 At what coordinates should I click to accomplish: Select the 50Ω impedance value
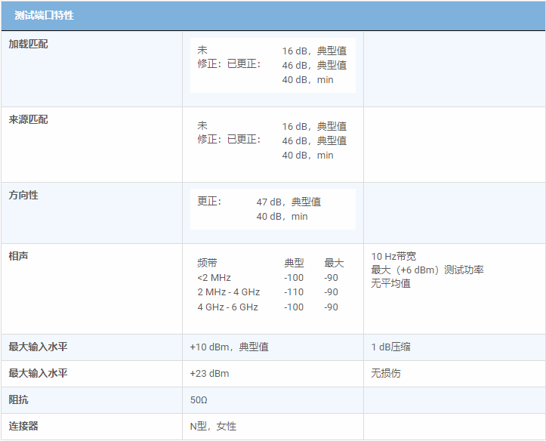200,399
